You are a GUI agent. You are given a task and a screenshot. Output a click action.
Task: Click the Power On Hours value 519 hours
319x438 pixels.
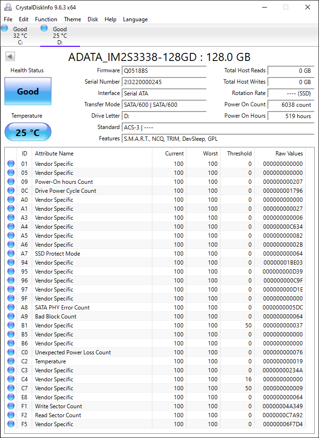[291, 116]
